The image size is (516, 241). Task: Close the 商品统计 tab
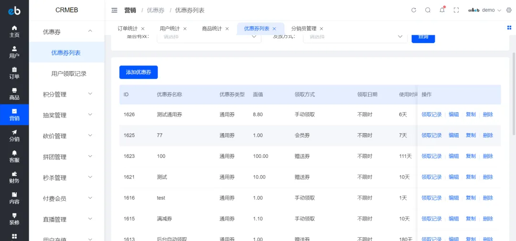(x=227, y=29)
